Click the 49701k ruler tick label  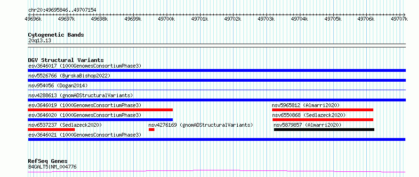click(200, 19)
